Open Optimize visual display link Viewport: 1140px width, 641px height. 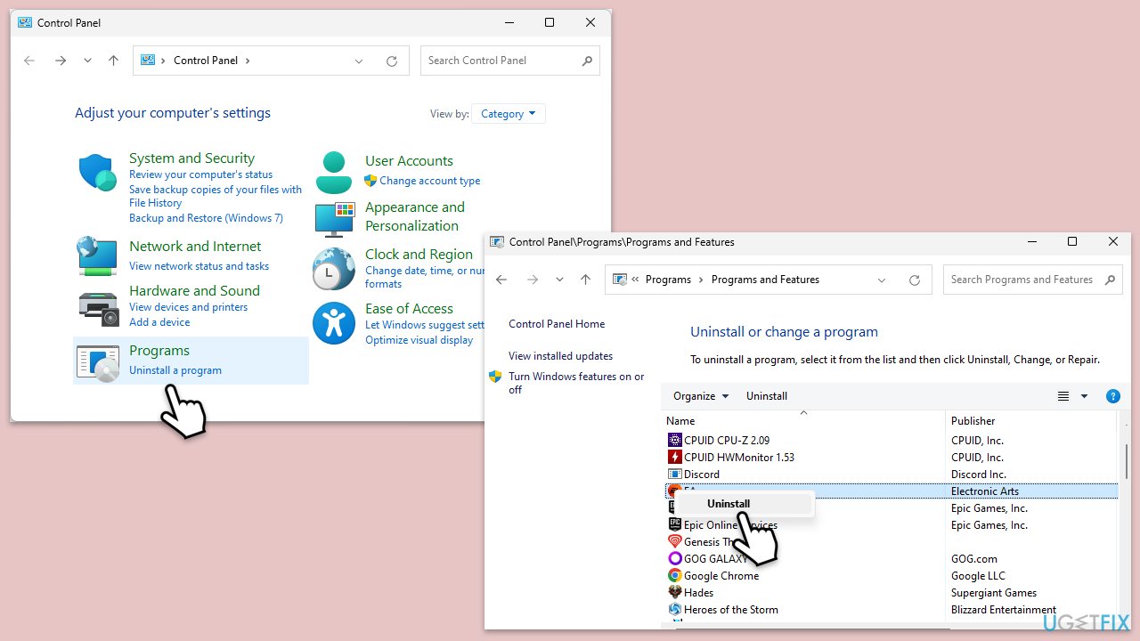(x=419, y=340)
